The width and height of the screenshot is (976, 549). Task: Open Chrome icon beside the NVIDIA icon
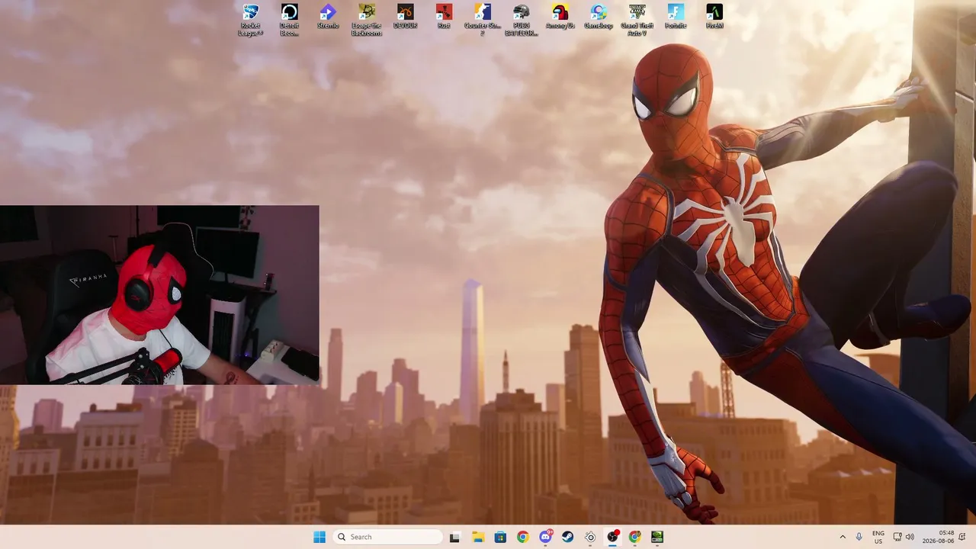click(635, 537)
